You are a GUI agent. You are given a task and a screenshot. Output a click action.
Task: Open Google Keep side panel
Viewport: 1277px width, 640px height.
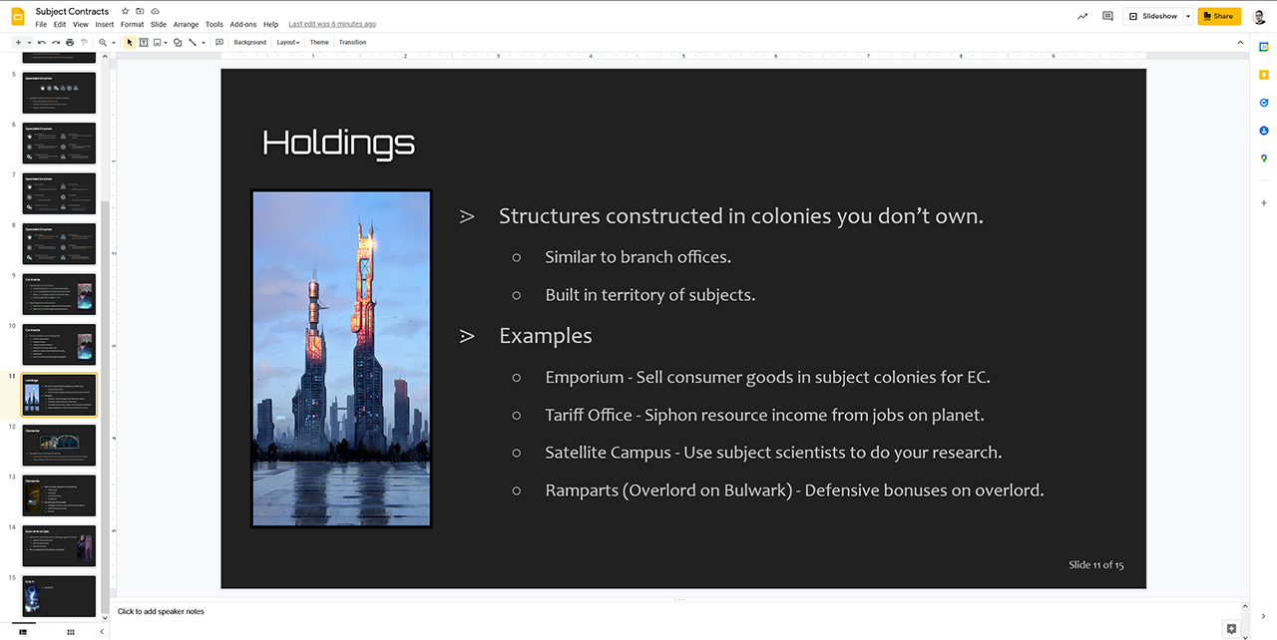pyautogui.click(x=1264, y=75)
